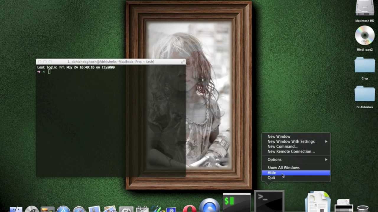
Task: Enter full screen via terminal window arrows
Action: [183, 61]
